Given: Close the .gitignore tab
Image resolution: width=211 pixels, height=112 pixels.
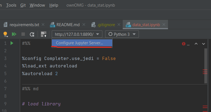Looking at the screenshot, I should pos(119,24).
